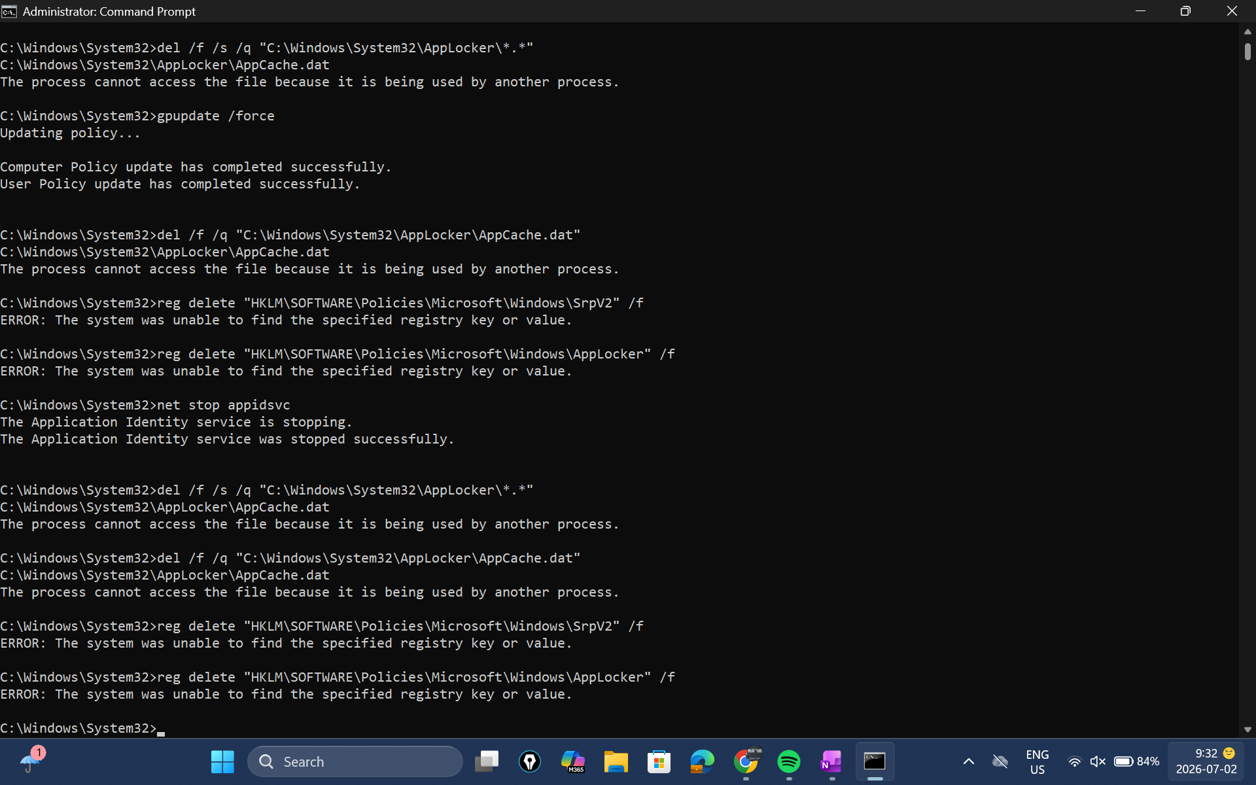Open the Windows Start menu

tap(222, 761)
